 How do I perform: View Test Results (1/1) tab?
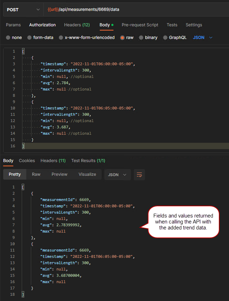(x=88, y=161)
